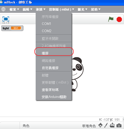Paint new sprite with the brush icon
124x129 pixels.
(106, 125)
